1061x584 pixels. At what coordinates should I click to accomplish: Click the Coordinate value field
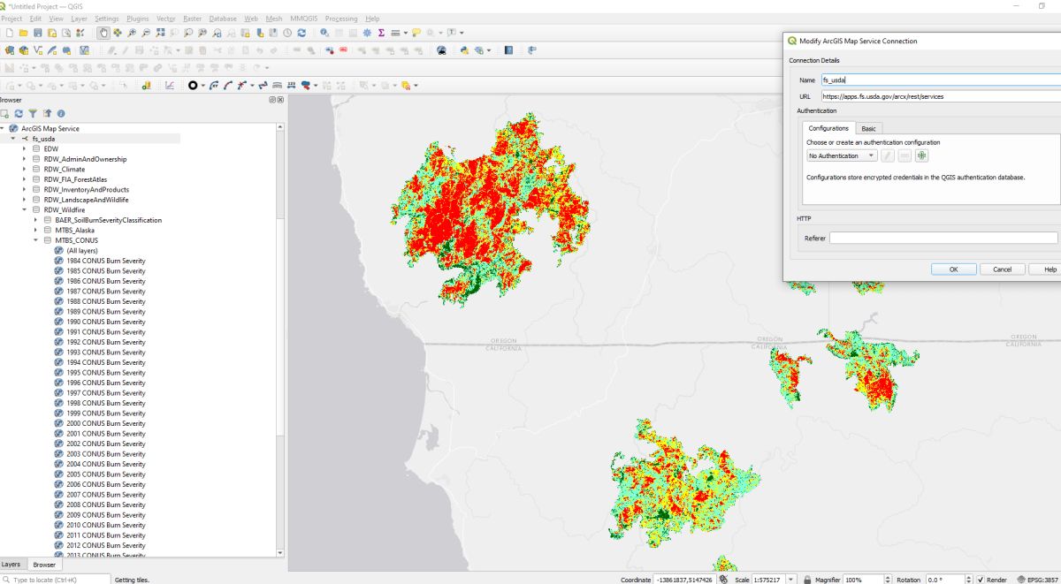[x=684, y=580]
